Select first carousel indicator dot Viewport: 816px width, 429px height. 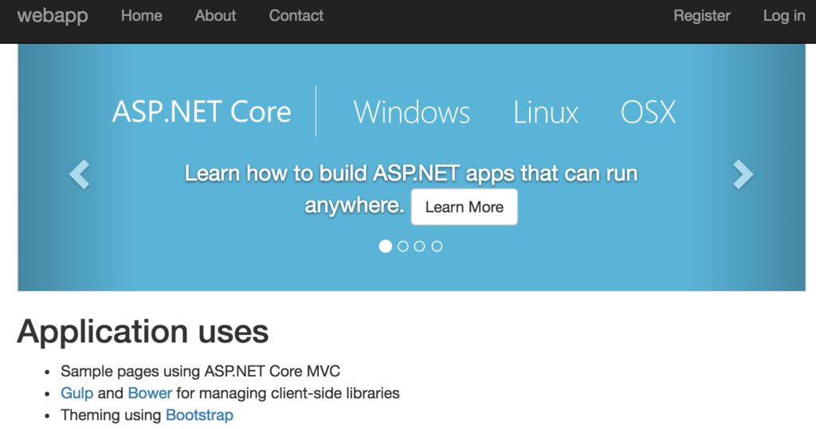pyautogui.click(x=385, y=247)
